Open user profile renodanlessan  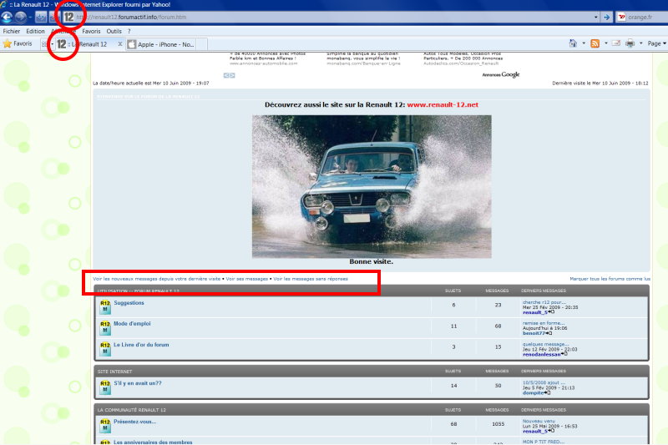click(x=541, y=354)
